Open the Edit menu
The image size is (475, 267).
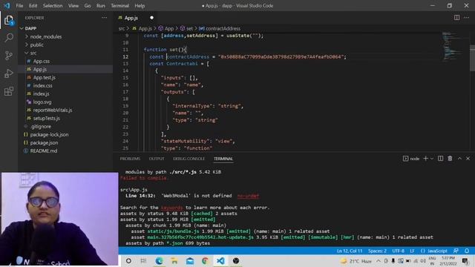point(33,6)
